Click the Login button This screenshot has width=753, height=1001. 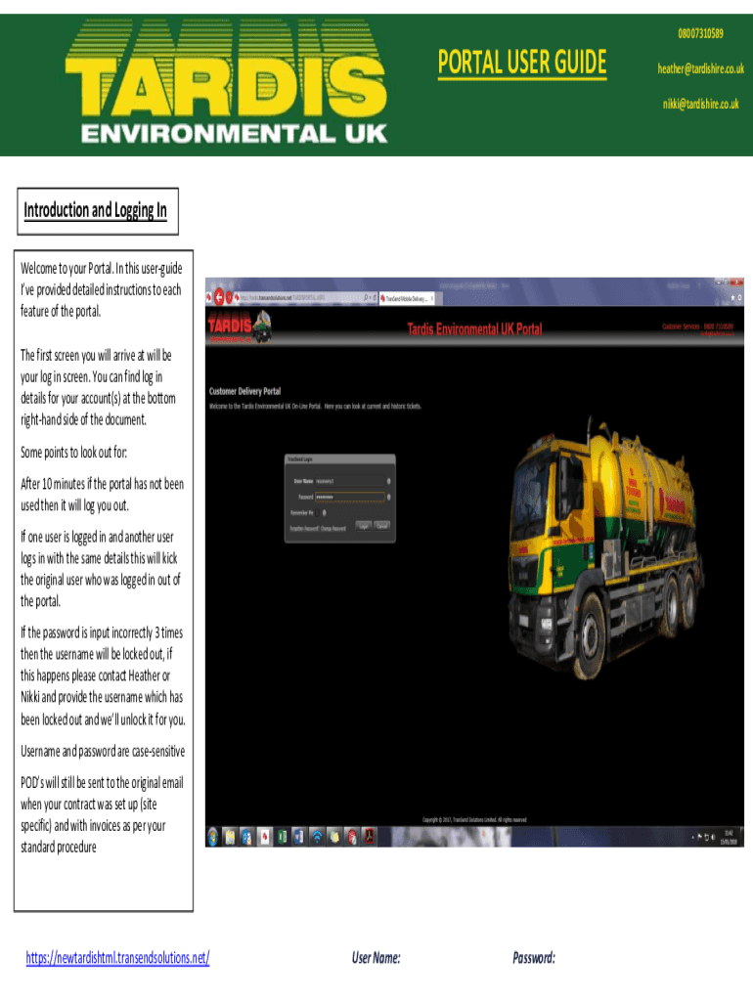click(x=364, y=527)
